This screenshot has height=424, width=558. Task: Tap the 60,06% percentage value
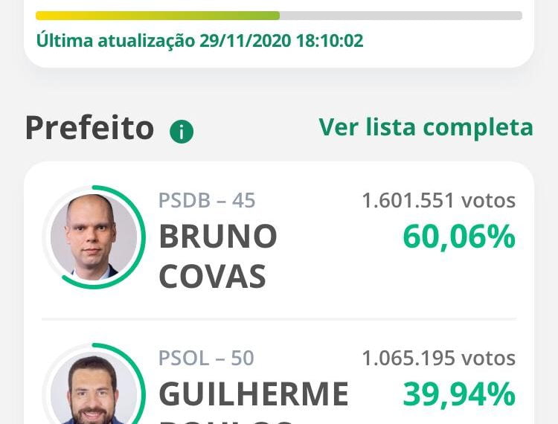(459, 237)
